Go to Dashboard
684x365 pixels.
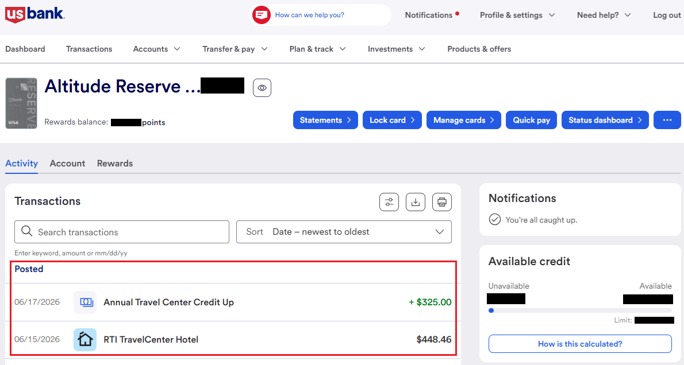tap(25, 49)
